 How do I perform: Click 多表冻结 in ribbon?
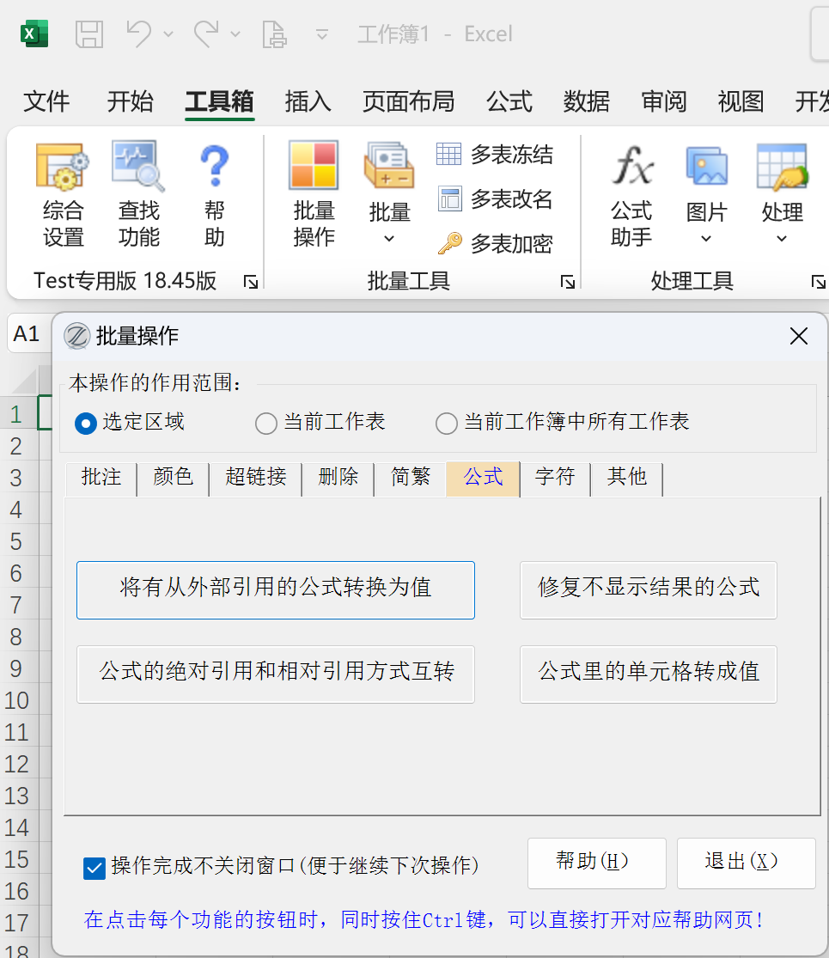click(x=495, y=155)
